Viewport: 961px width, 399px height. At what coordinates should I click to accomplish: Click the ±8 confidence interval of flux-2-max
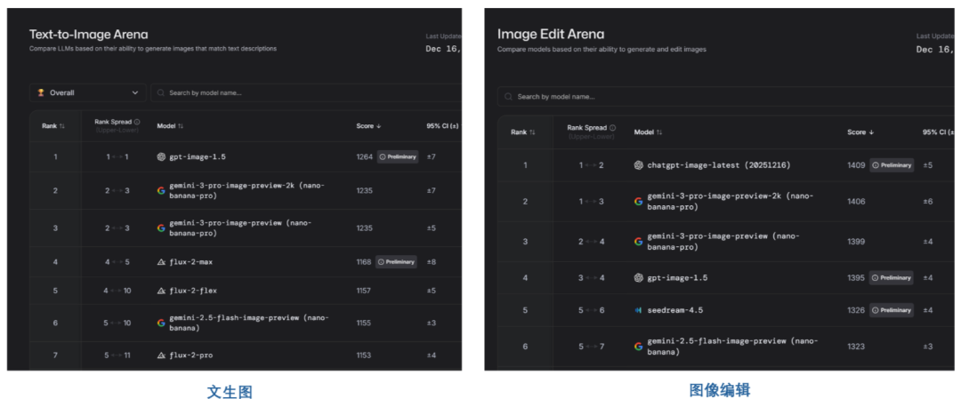(x=431, y=262)
